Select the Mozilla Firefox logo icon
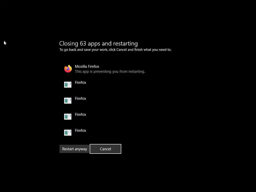256x192 pixels. click(68, 69)
